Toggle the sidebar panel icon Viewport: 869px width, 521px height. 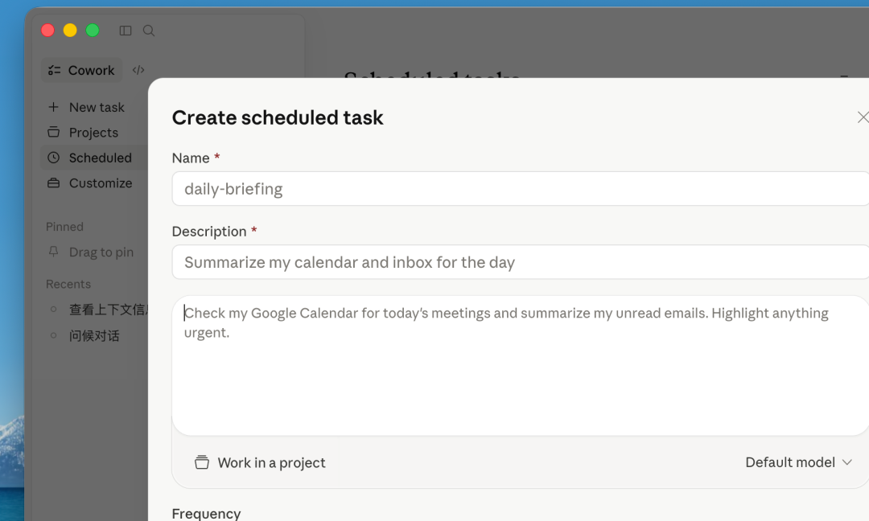pyautogui.click(x=126, y=31)
